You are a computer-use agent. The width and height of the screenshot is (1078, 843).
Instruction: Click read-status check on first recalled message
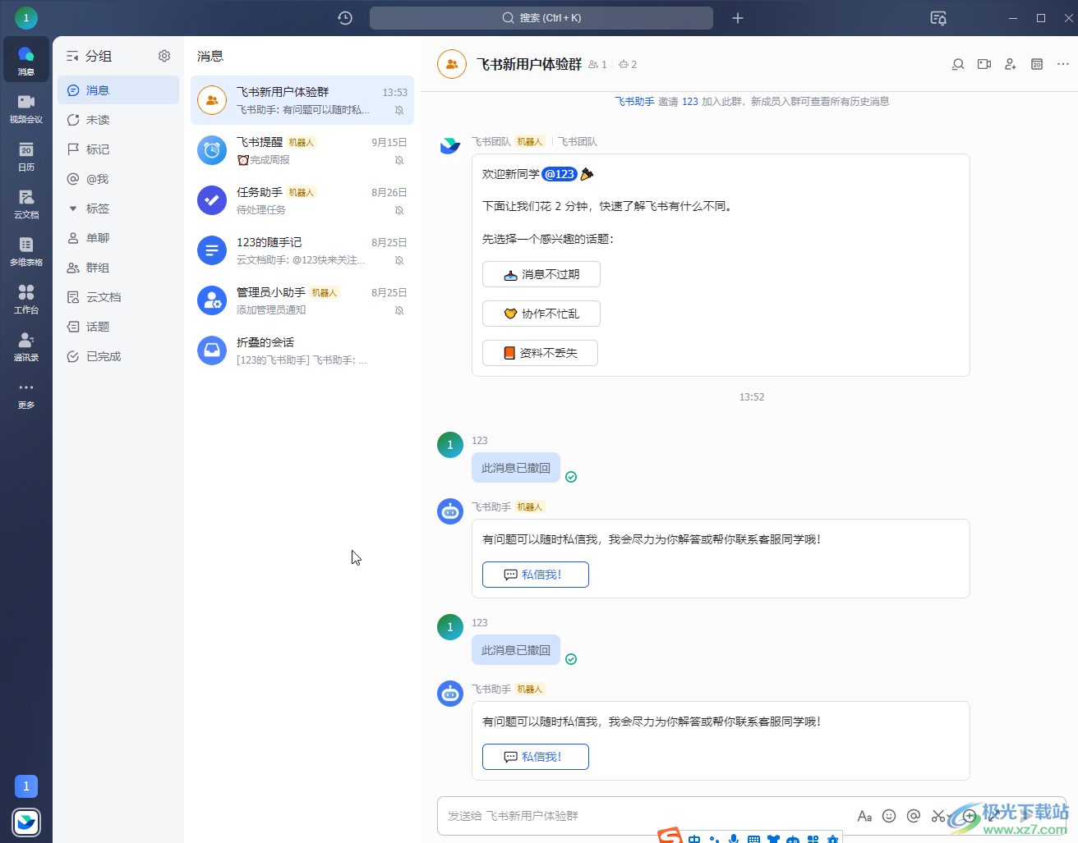571,477
